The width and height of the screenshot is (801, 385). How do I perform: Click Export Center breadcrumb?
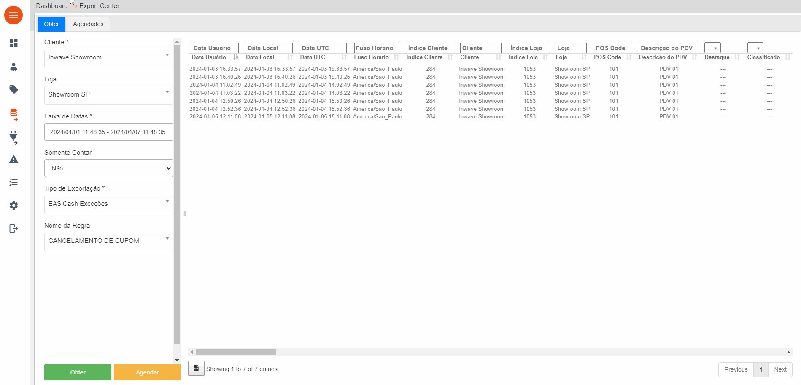99,6
